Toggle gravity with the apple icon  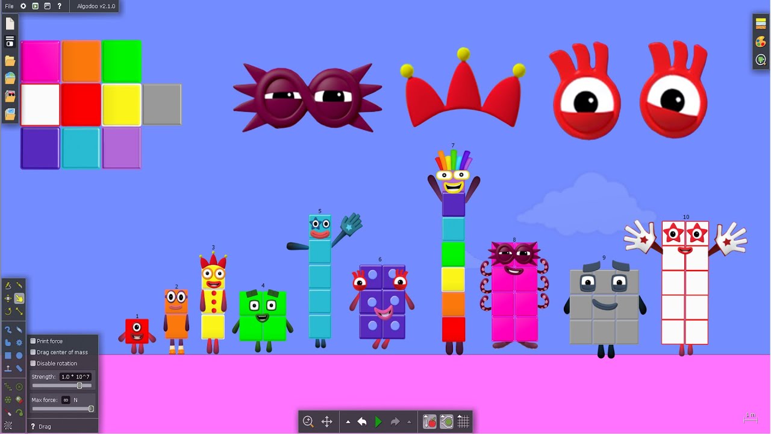click(x=429, y=422)
